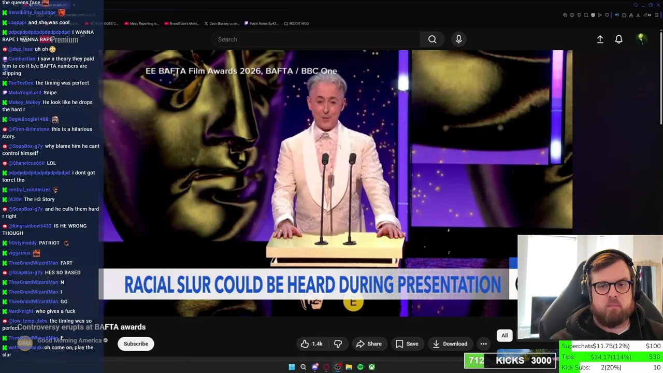Select the All filter chip
The width and height of the screenshot is (663, 373).
click(x=505, y=336)
